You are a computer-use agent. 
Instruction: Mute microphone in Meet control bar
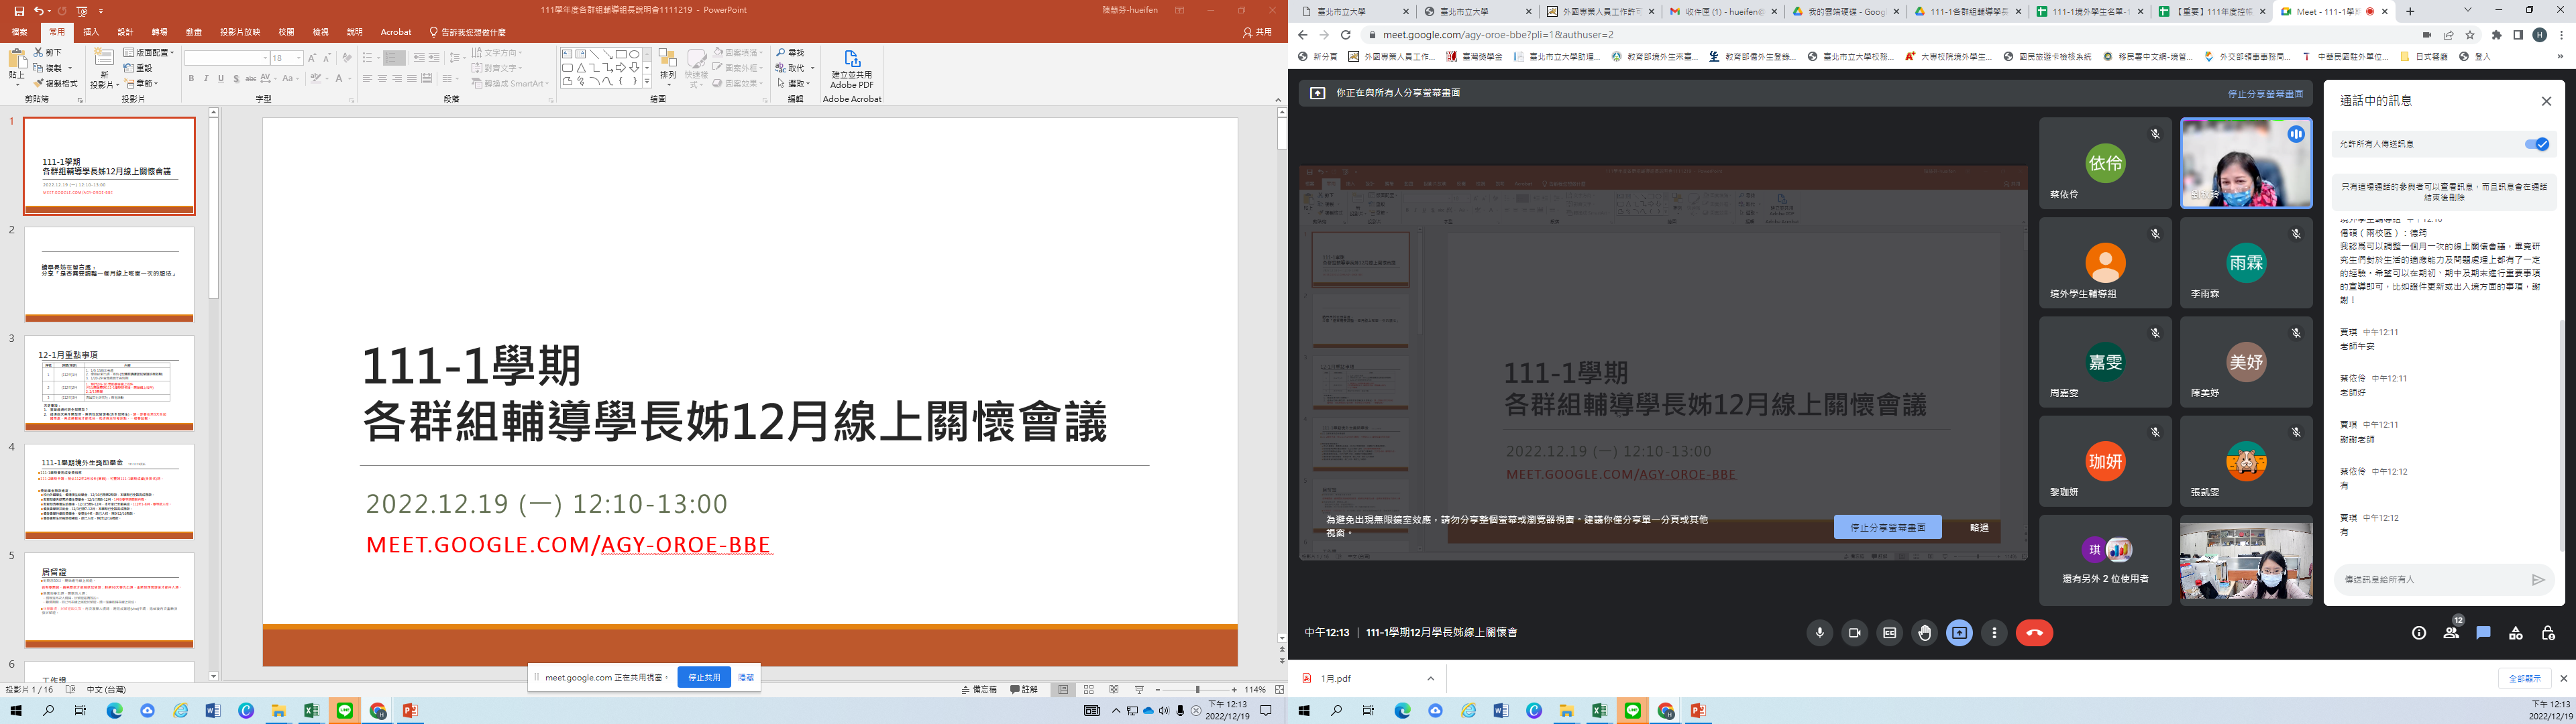pos(1819,633)
